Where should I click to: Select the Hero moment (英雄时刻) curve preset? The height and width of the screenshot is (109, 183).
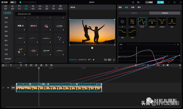152,22
